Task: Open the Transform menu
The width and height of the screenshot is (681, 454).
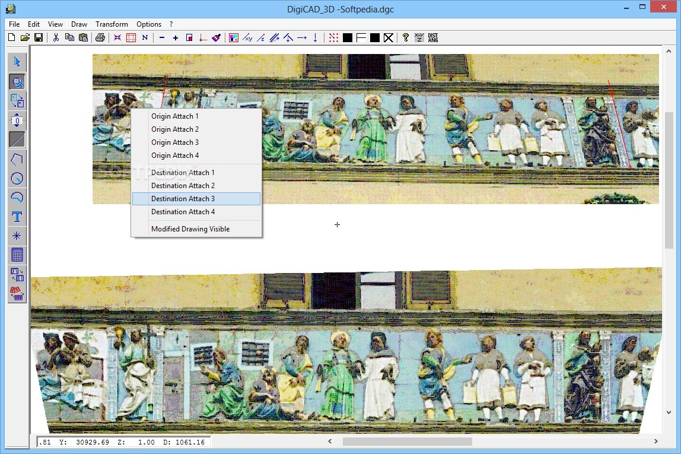Action: coord(112,24)
